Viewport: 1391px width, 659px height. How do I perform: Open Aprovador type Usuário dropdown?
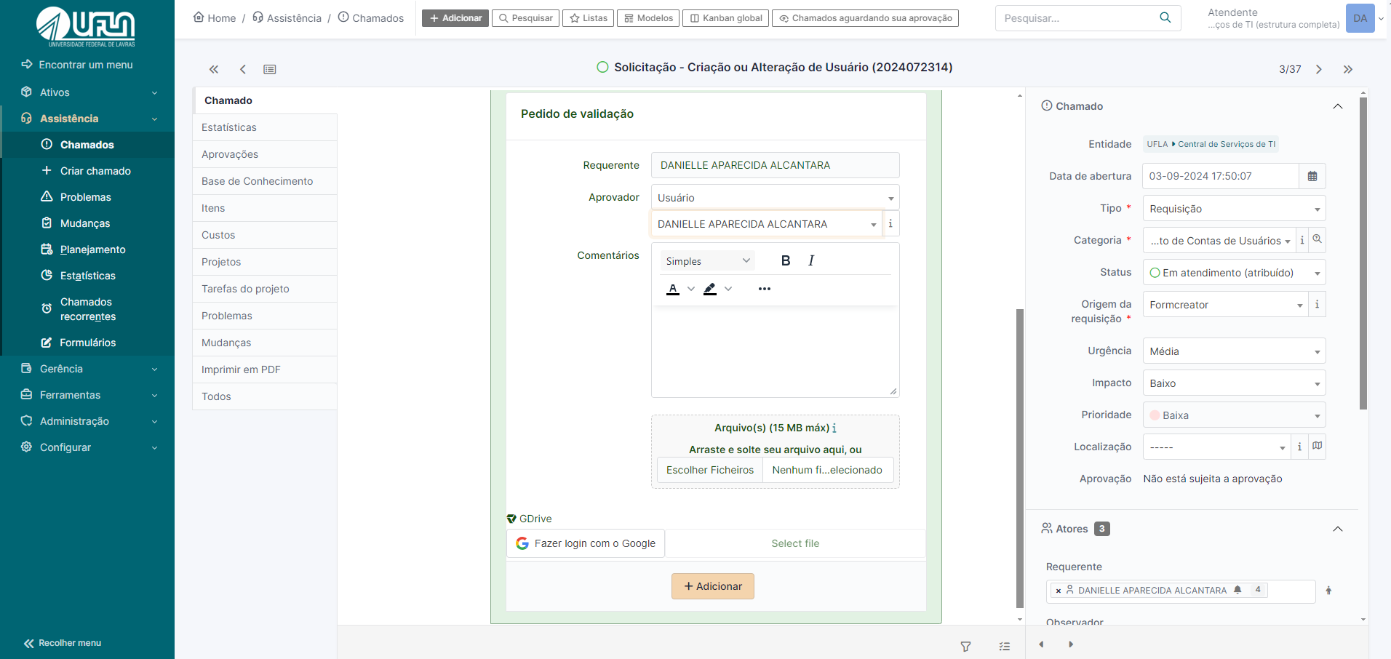pos(776,197)
